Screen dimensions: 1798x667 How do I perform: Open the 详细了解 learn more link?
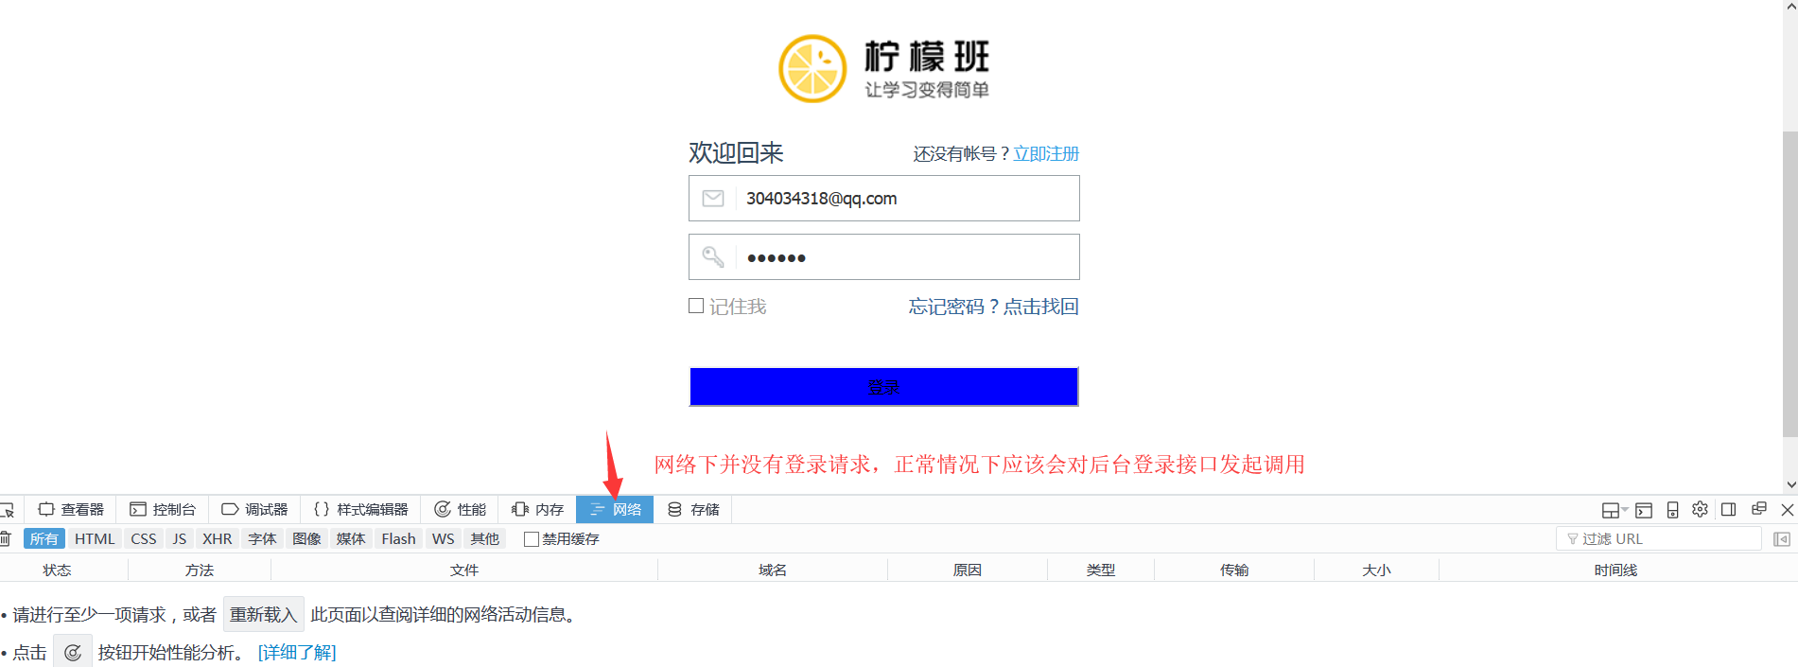[297, 653]
